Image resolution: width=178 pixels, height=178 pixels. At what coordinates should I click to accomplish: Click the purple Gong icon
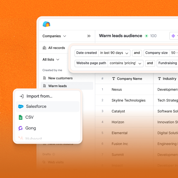(x=21, y=128)
